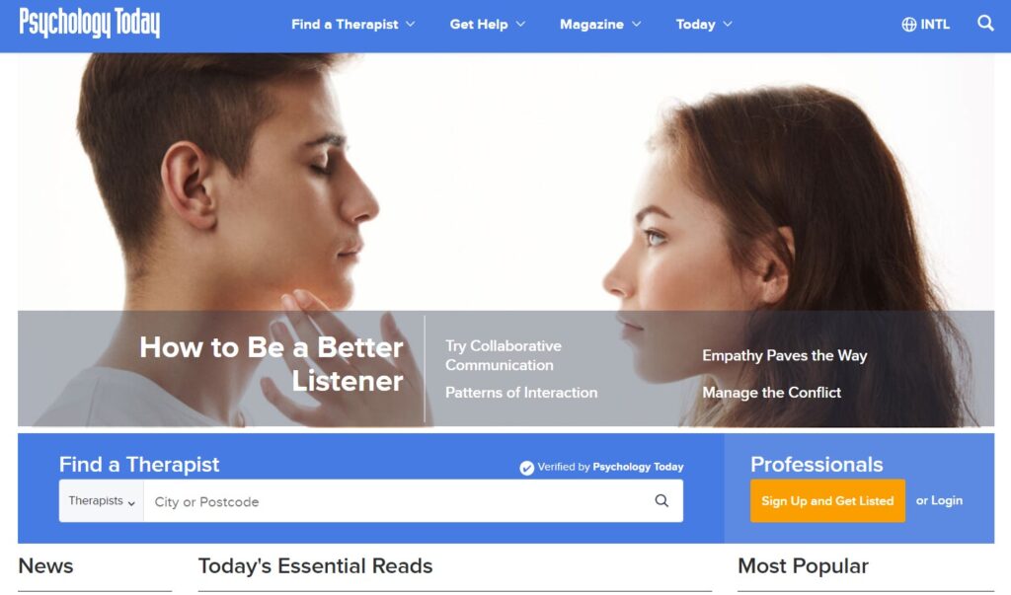The width and height of the screenshot is (1011, 595).
Task: Focus the City or Postcode field
Action: [397, 501]
